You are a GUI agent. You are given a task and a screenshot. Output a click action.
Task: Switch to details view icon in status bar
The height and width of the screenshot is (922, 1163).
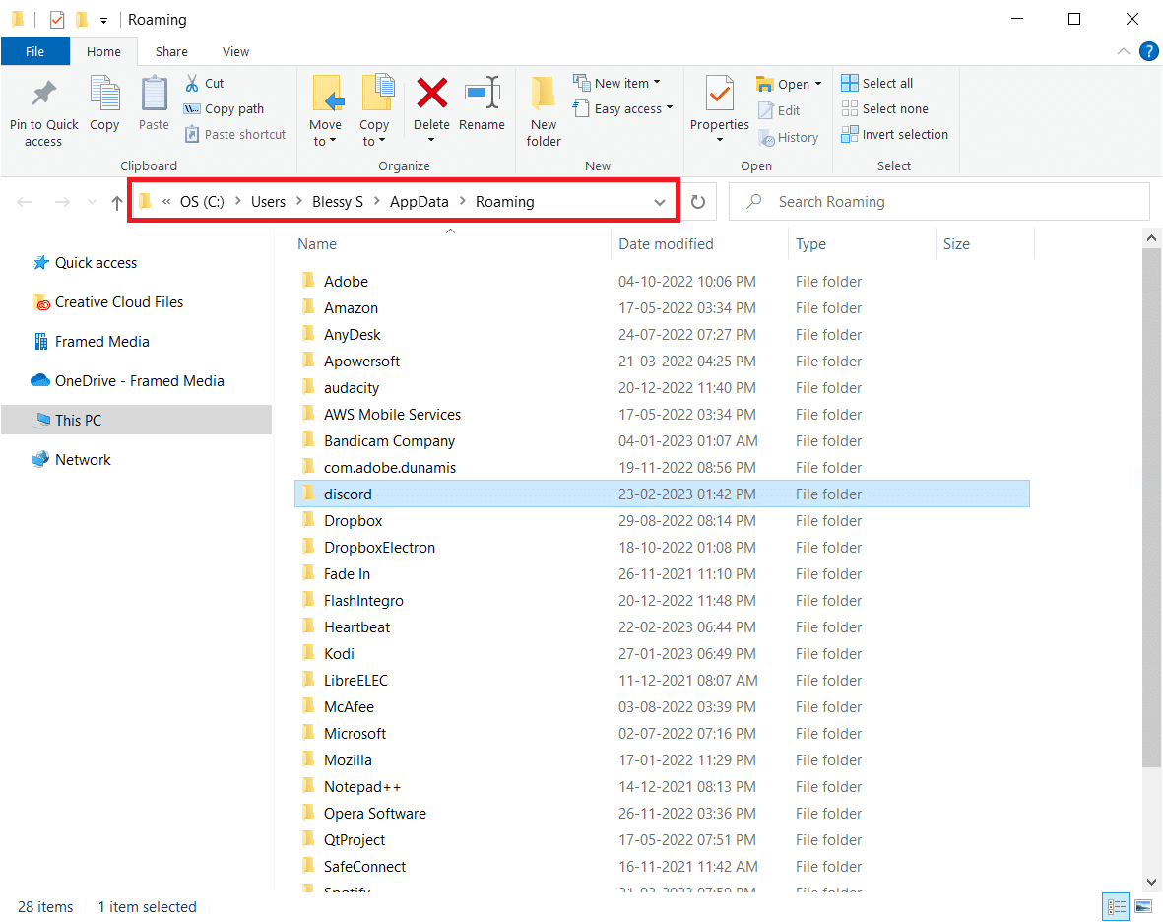(1117, 906)
